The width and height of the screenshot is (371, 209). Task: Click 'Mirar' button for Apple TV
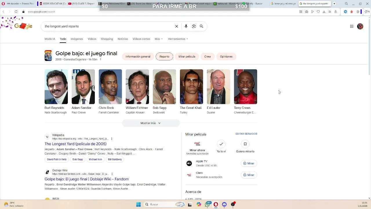(x=249, y=163)
